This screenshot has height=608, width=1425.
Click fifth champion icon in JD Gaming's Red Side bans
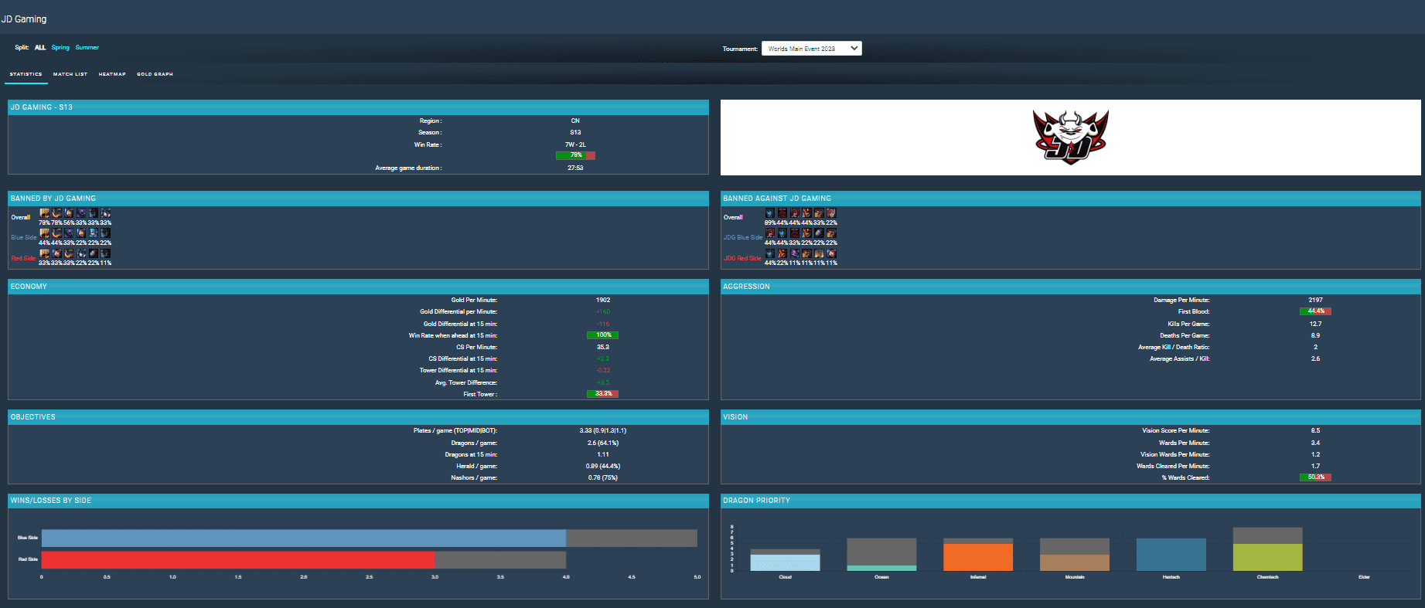[94, 253]
